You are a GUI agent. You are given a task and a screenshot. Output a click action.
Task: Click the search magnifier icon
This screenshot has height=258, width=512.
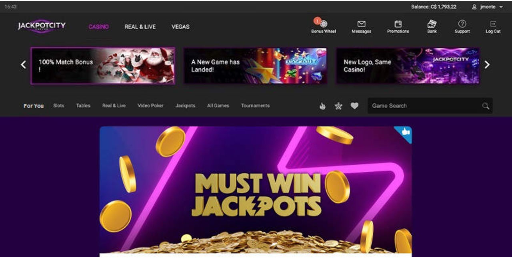(485, 106)
